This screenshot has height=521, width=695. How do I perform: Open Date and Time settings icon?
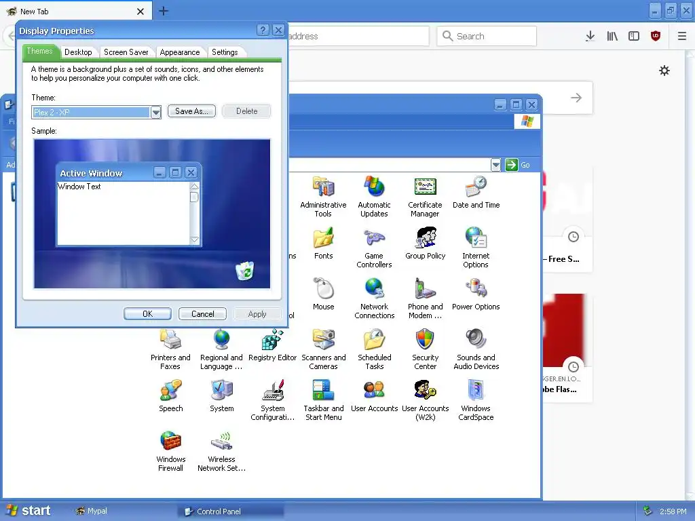coord(476,187)
